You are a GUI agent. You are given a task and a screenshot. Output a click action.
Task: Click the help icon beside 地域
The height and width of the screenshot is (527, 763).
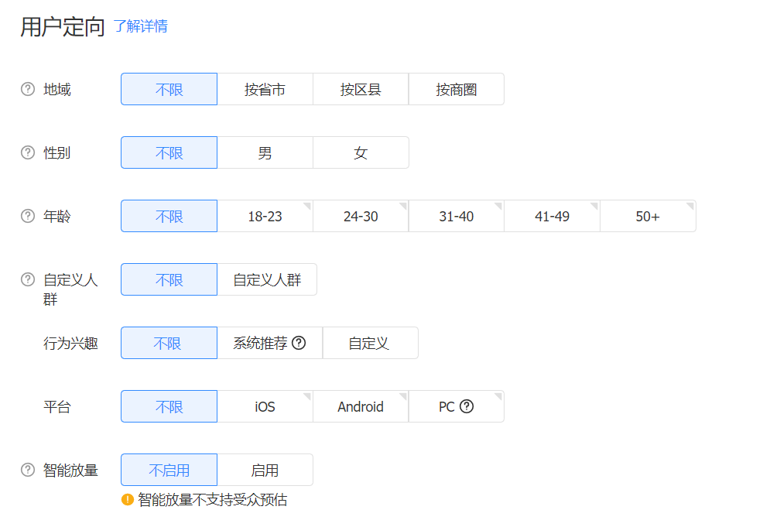pos(28,89)
